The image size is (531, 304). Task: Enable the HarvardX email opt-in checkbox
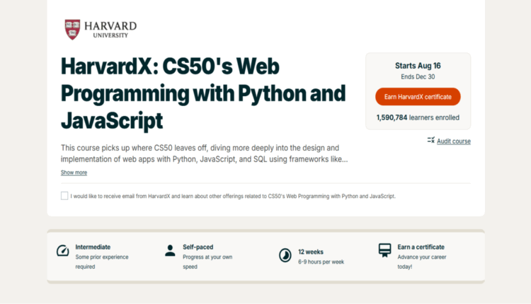tap(64, 196)
